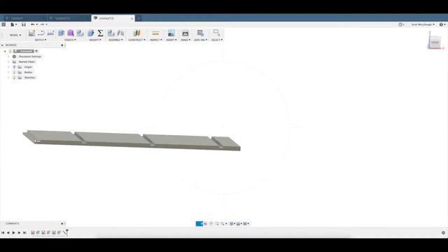
Task: Open the INSERT dropdown menu
Action: tap(171, 40)
